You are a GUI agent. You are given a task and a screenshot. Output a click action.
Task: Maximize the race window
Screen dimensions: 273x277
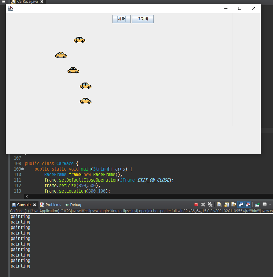coord(240,8)
